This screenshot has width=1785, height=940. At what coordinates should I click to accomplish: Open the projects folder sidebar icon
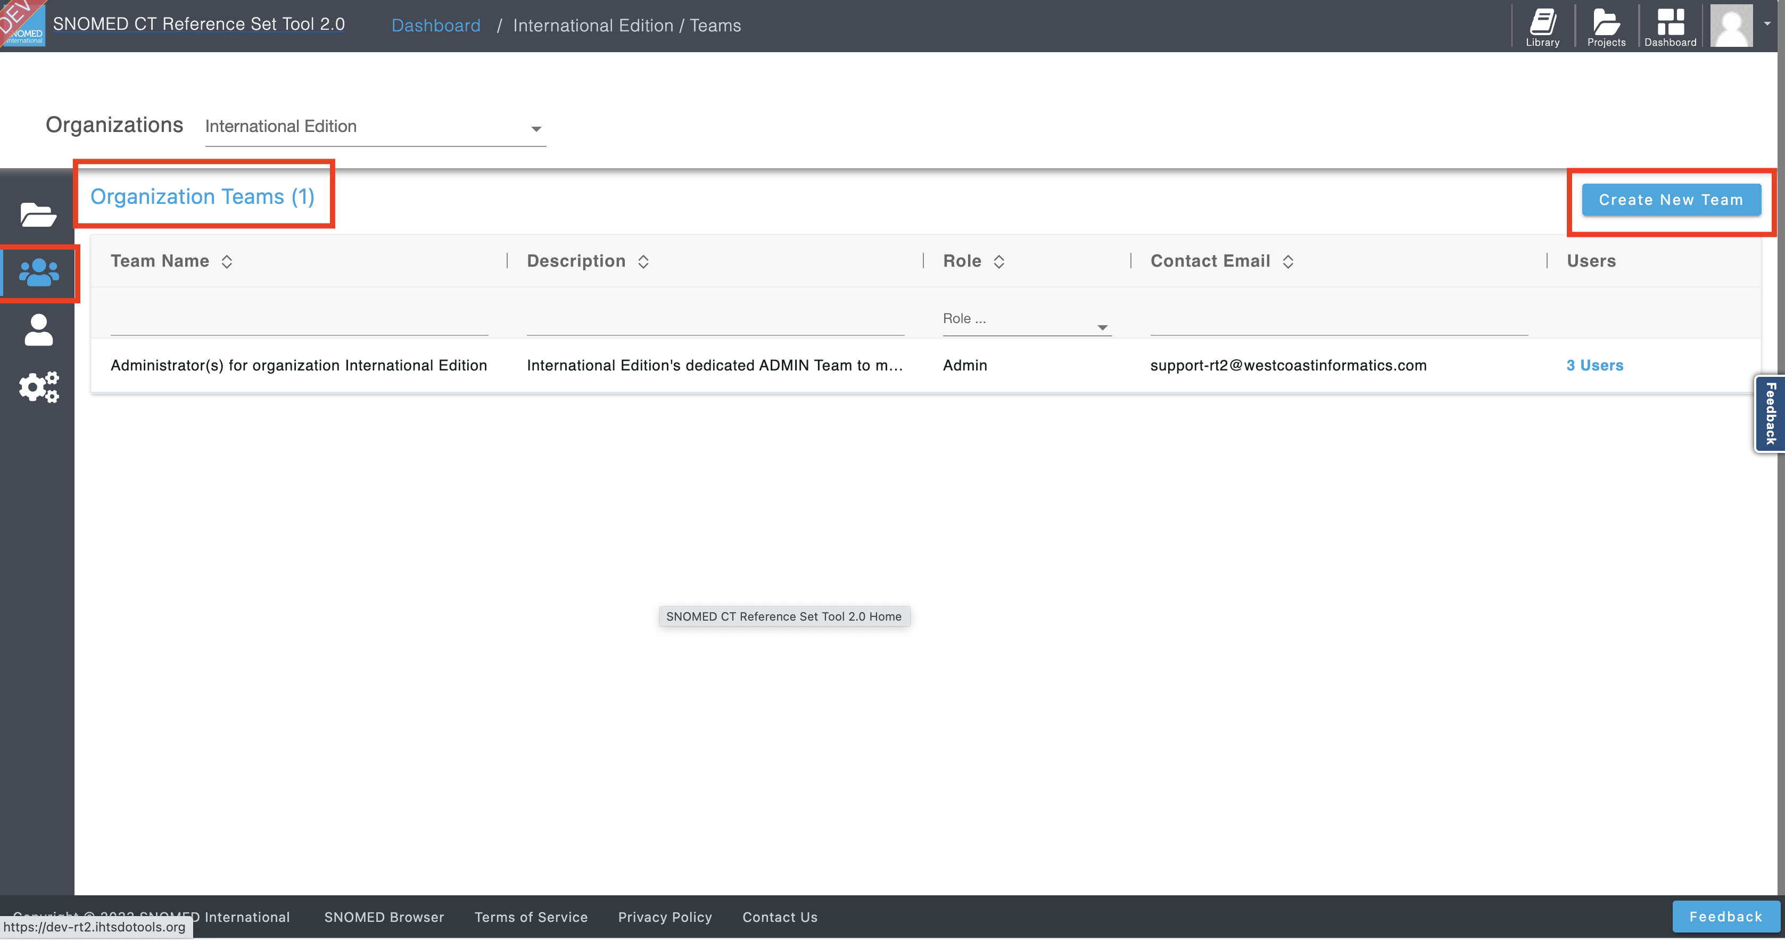pos(38,214)
